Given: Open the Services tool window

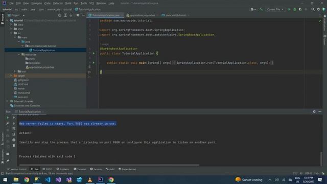Looking at the screenshot, I should pyautogui.click(x=96, y=169).
